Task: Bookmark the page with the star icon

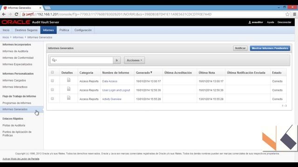Action: [287, 14]
